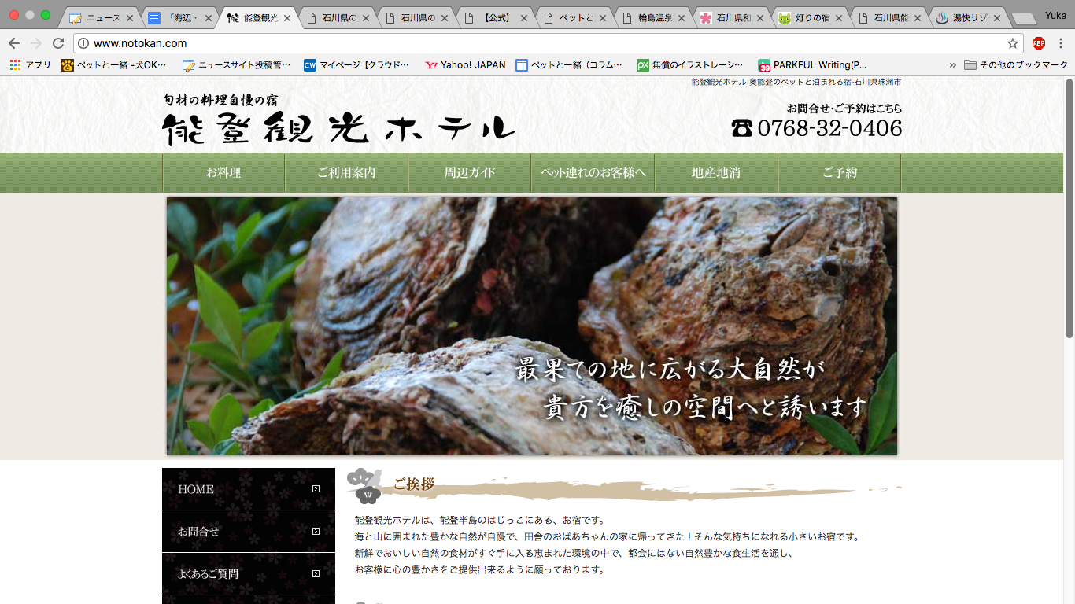Screen dimensions: 1075x604
Task: Close the 「海辺 tab
Action: point(209,17)
